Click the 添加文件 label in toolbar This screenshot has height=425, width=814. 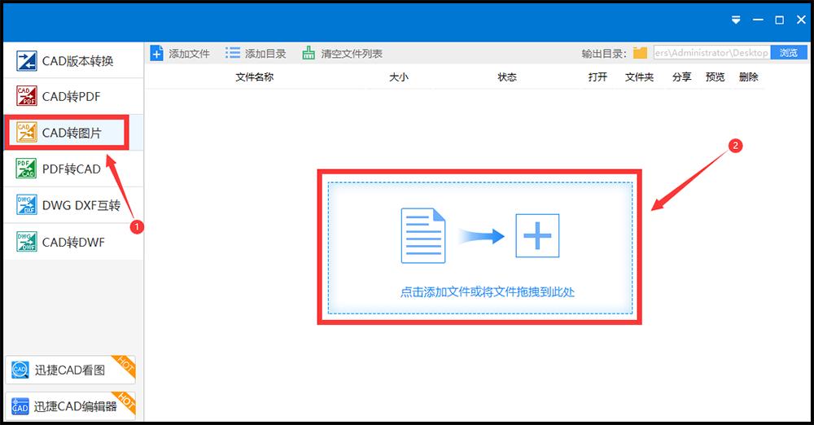189,54
